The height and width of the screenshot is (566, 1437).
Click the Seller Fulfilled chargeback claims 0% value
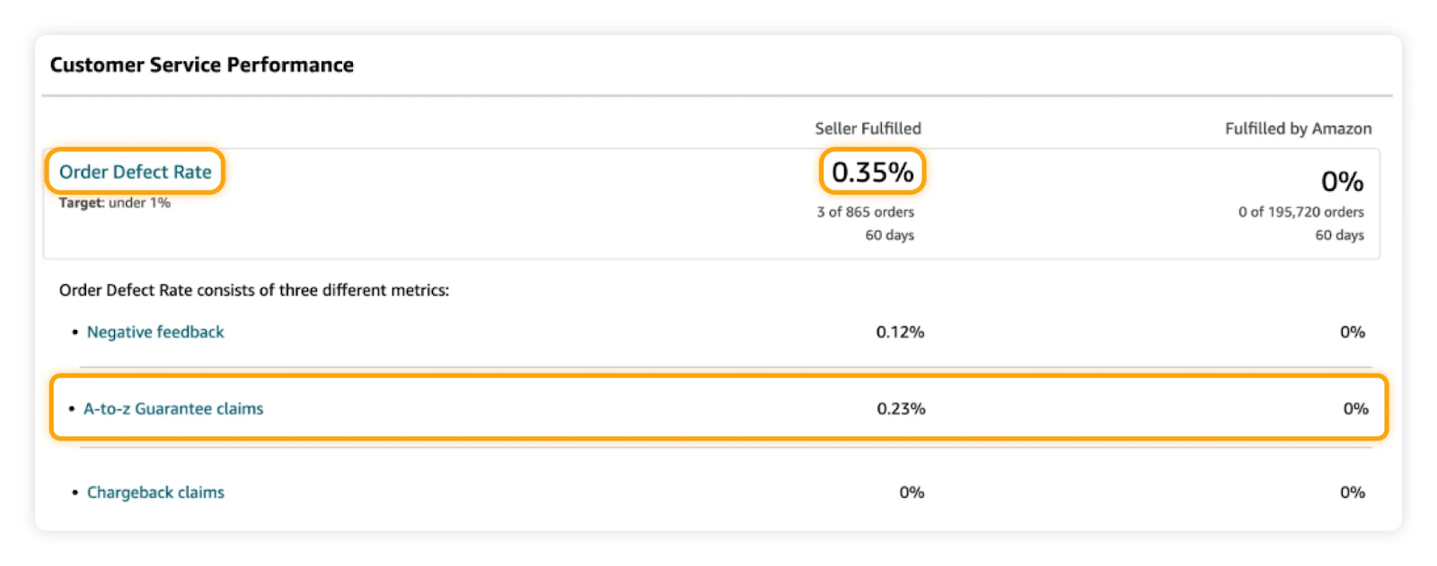coord(912,492)
